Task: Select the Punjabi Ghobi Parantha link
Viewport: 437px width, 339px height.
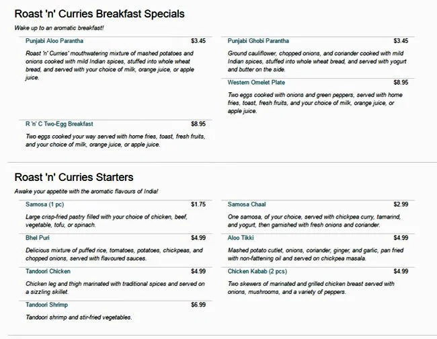Action: point(259,41)
